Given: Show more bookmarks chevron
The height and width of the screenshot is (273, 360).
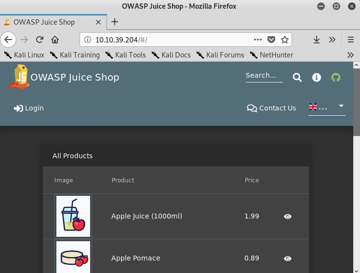Looking at the screenshot, I should tap(350, 55).
